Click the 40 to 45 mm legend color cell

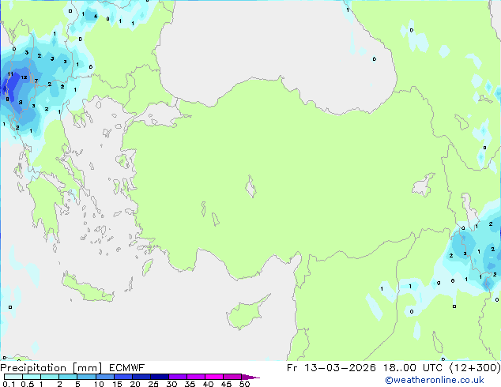click(x=214, y=377)
